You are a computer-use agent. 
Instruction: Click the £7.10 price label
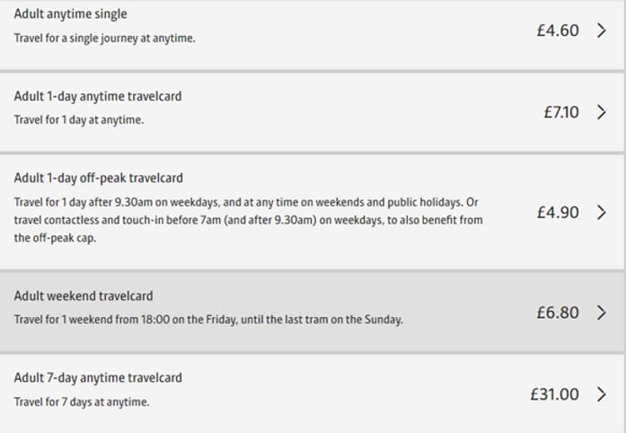(x=561, y=112)
